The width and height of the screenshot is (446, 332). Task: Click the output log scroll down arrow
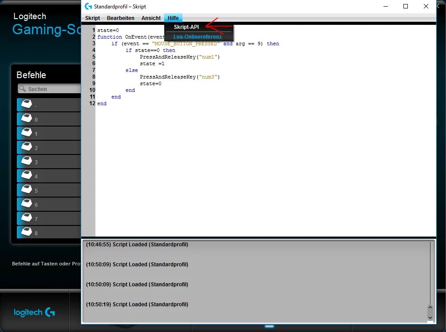430,317
